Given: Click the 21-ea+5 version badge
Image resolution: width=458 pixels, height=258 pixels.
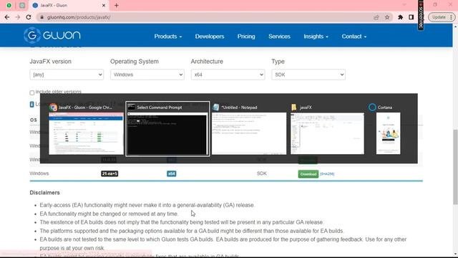Looking at the screenshot, I should 109,173.
